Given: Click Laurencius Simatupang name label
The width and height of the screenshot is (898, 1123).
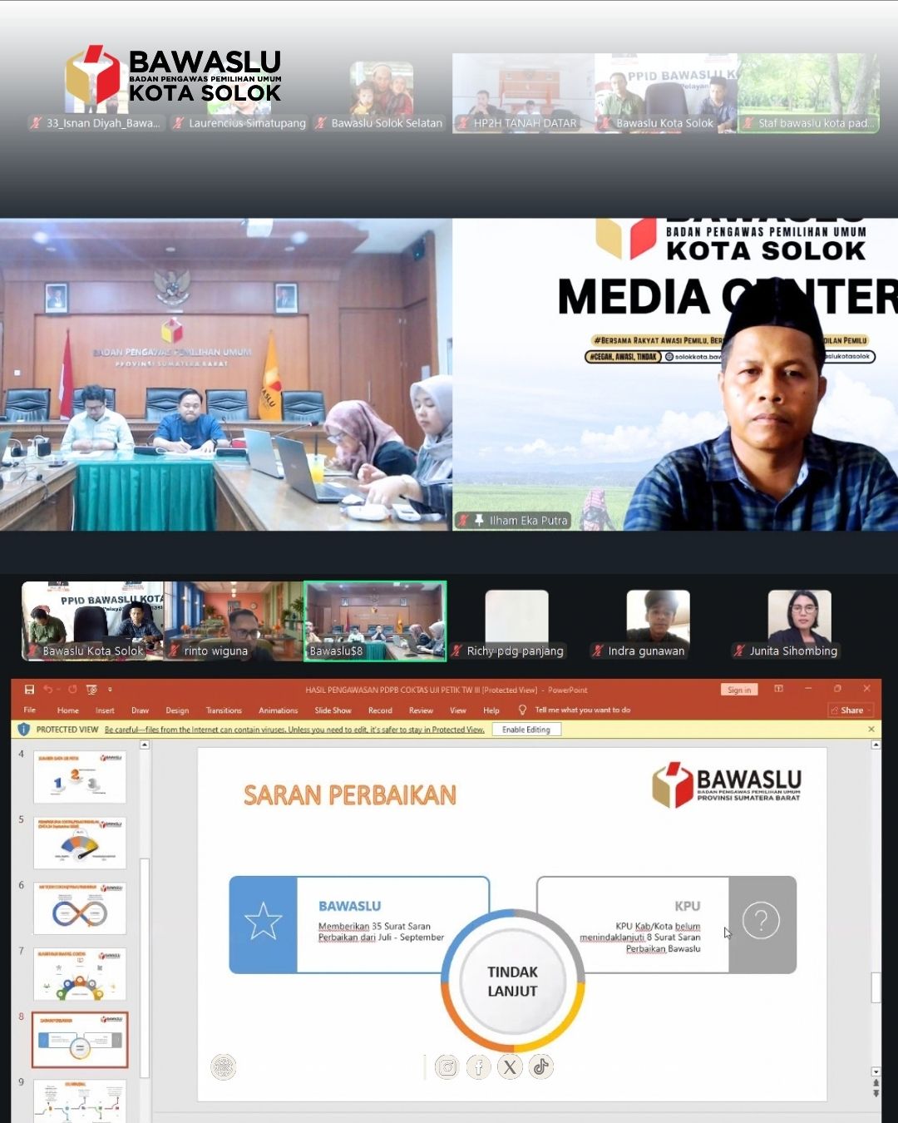Looking at the screenshot, I should click(x=247, y=123).
